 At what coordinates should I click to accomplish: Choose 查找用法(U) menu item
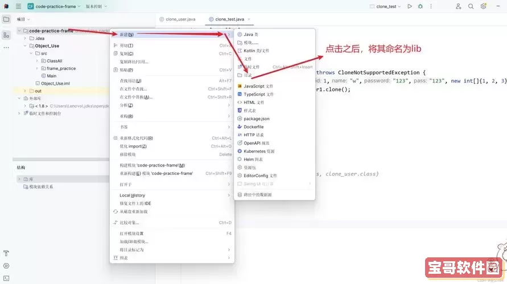click(x=172, y=81)
